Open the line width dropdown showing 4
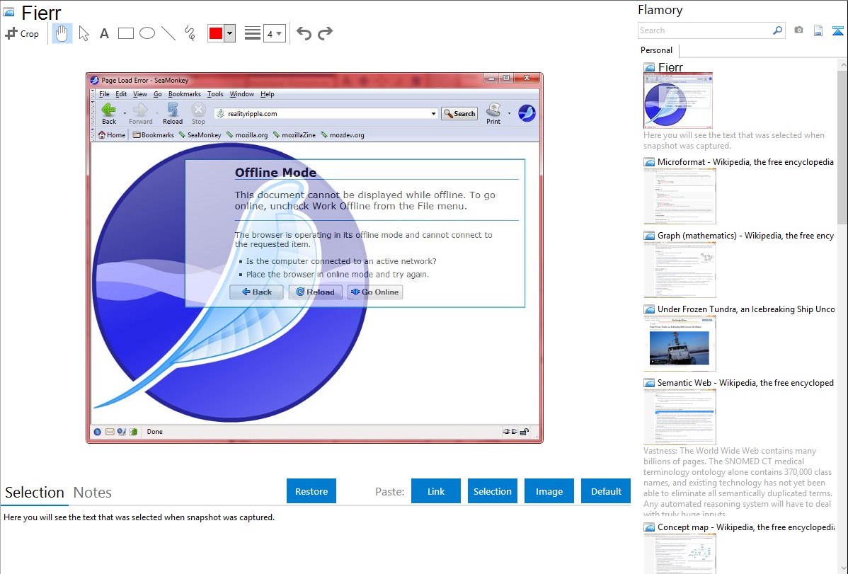The image size is (848, 574). [x=275, y=33]
